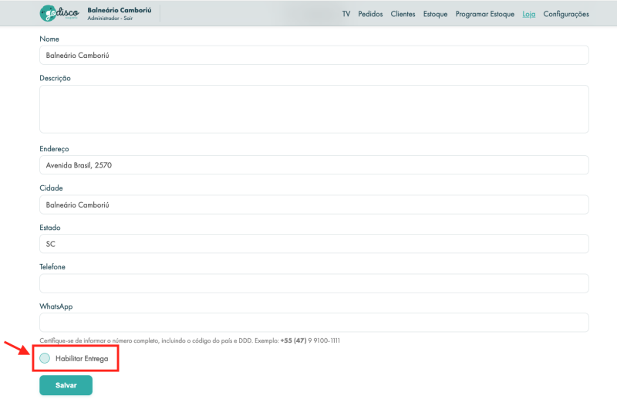Select the Loja navigation link
This screenshot has width=617, height=406.
point(528,14)
